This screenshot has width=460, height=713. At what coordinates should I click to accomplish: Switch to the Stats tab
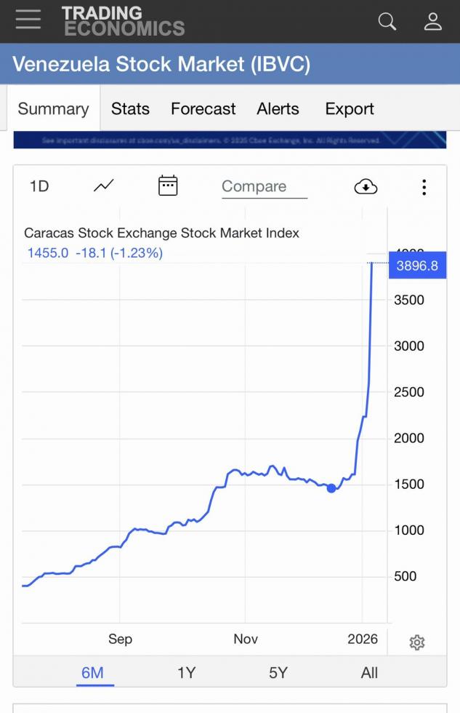130,109
